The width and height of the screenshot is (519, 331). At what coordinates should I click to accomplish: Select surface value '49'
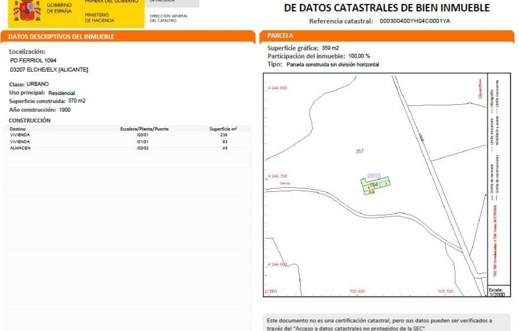pos(225,148)
